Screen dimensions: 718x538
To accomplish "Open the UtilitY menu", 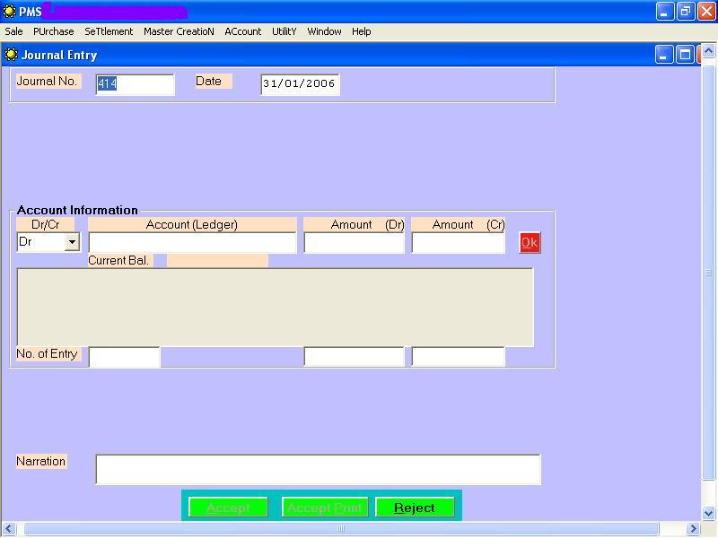I will click(x=284, y=31).
